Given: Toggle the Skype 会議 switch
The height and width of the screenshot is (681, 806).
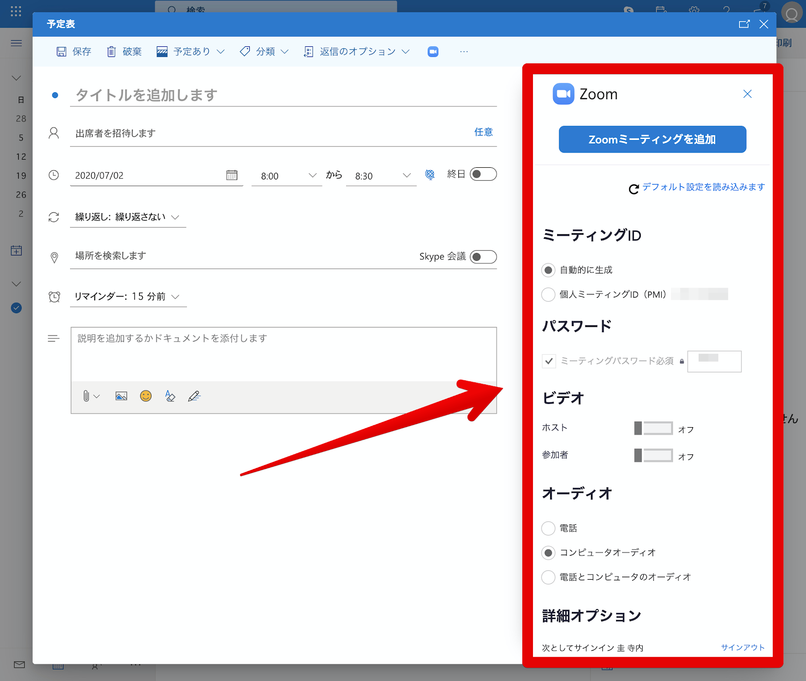Looking at the screenshot, I should tap(483, 257).
